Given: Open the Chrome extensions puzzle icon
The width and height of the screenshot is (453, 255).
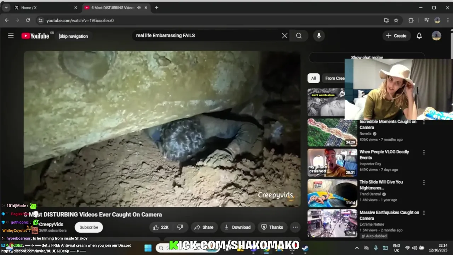Looking at the screenshot, I should tap(411, 20).
